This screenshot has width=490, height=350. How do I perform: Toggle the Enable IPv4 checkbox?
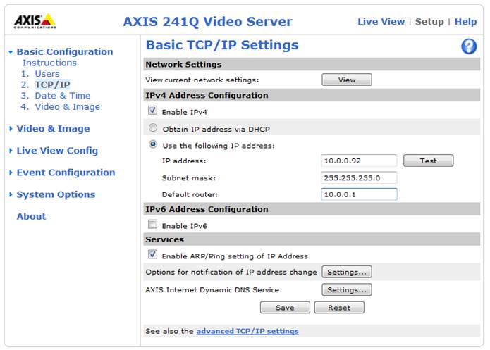click(152, 111)
